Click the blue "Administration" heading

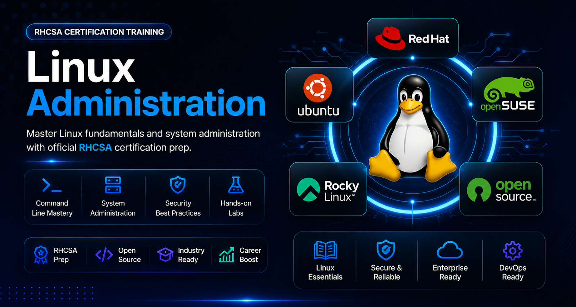[x=146, y=102]
